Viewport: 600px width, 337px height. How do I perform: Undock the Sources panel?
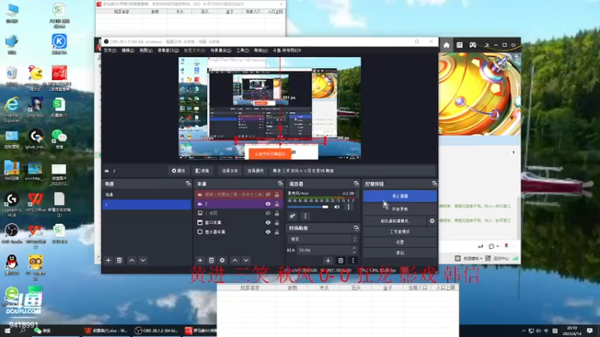[x=280, y=183]
